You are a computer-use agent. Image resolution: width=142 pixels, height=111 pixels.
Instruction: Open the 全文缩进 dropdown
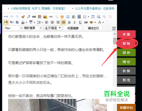click(x=53, y=28)
